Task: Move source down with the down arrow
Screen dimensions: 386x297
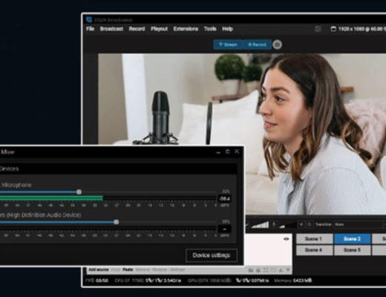Action: tap(288, 270)
